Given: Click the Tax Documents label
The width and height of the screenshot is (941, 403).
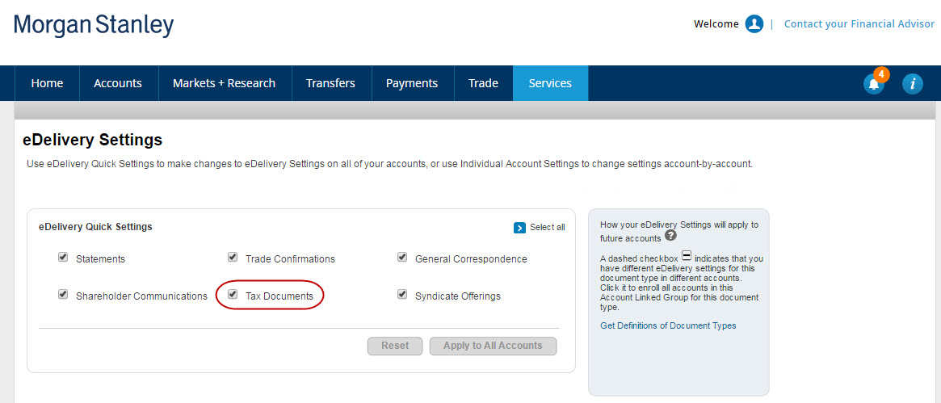Looking at the screenshot, I should 279,296.
